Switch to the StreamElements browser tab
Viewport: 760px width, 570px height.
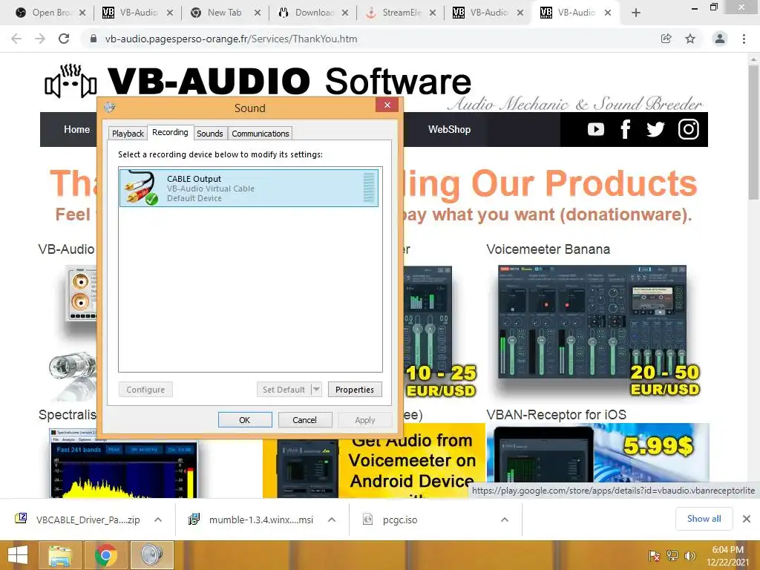tap(400, 13)
